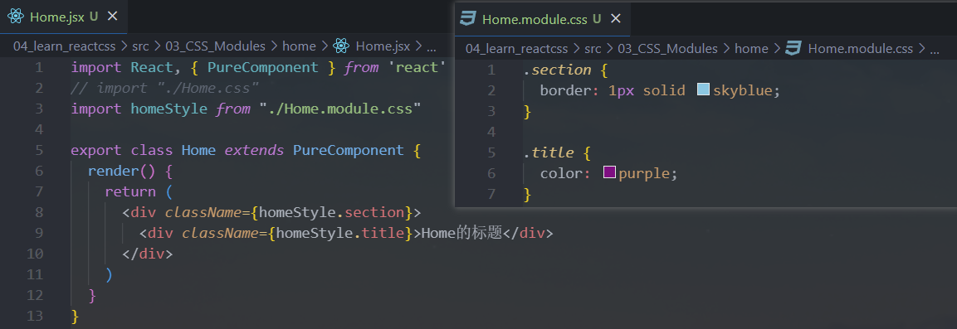The image size is (957, 329).
Task: Click the 'react' module string
Action: pos(417,67)
